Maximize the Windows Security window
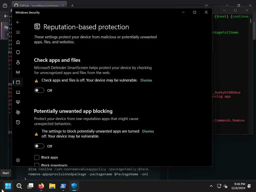 click(x=194, y=12)
